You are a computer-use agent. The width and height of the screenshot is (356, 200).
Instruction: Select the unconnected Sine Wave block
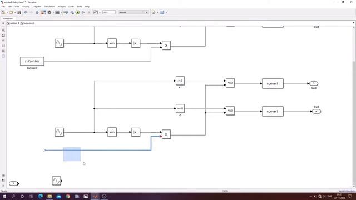pyautogui.click(x=57, y=181)
